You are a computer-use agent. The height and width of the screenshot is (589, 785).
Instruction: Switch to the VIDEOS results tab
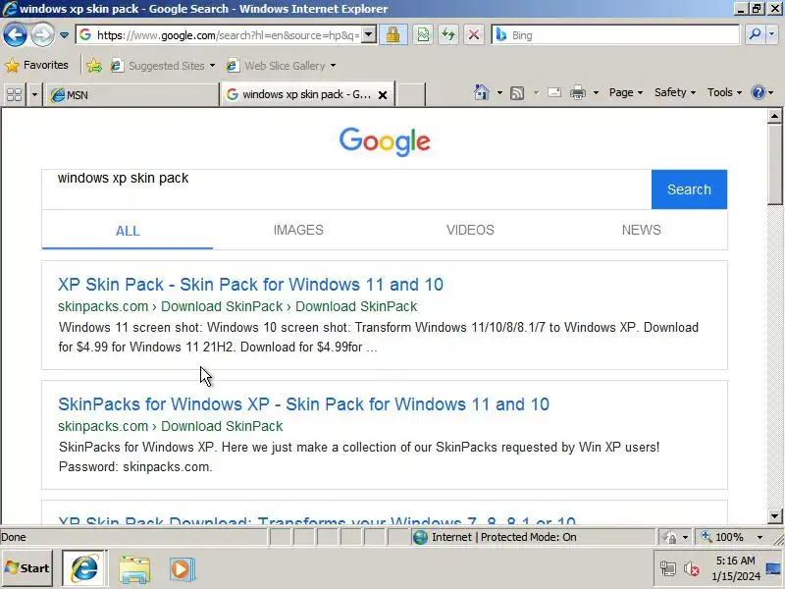pyautogui.click(x=470, y=230)
